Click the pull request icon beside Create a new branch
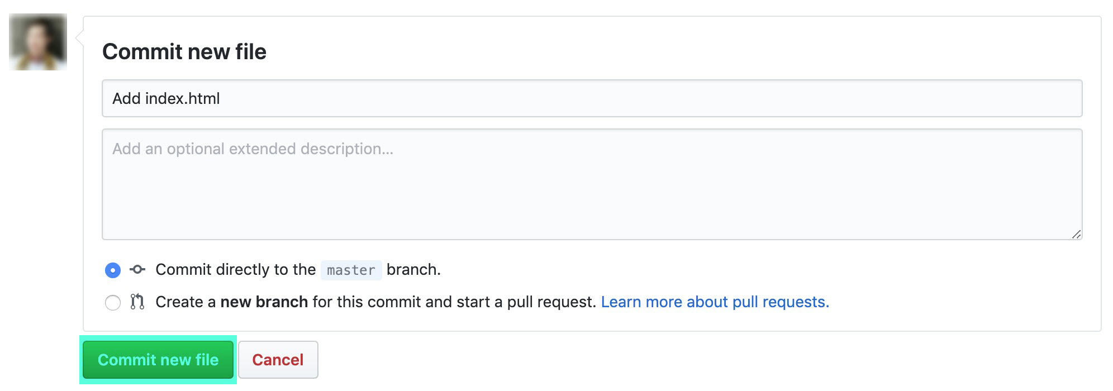Image resolution: width=1113 pixels, height=391 pixels. (x=137, y=302)
